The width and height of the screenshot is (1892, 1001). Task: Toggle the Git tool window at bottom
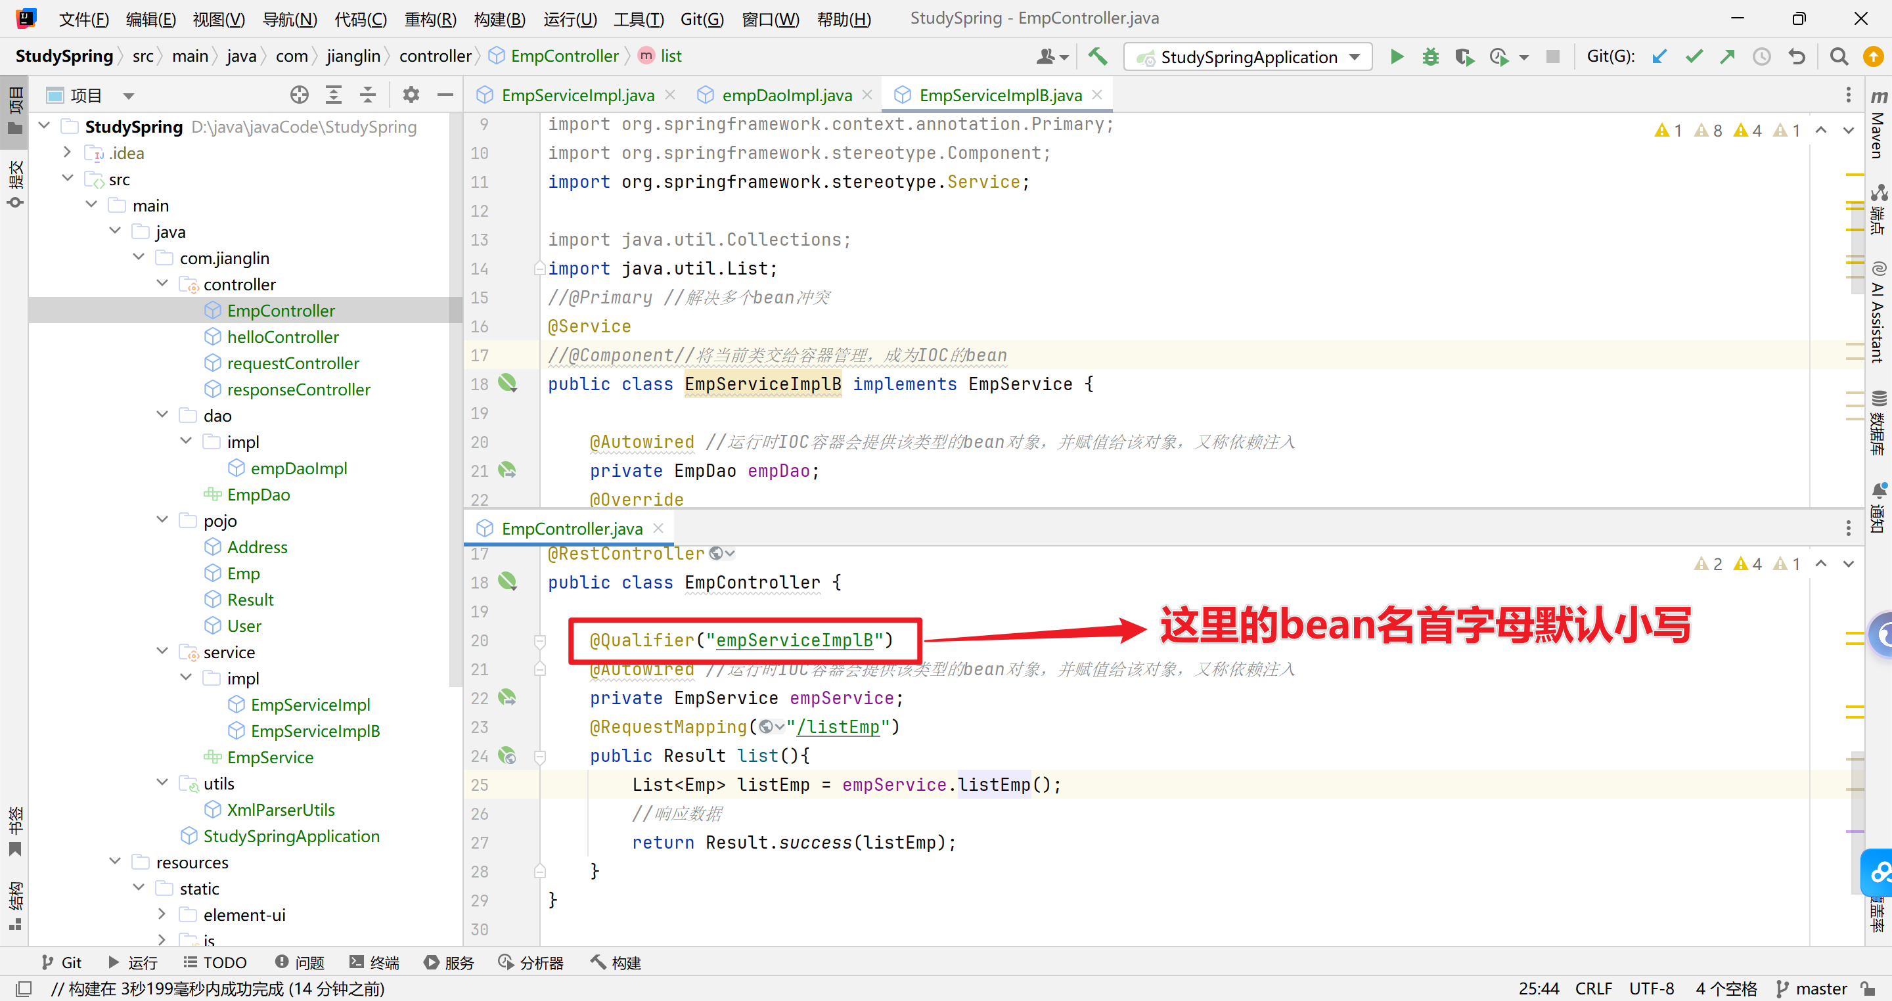(62, 962)
